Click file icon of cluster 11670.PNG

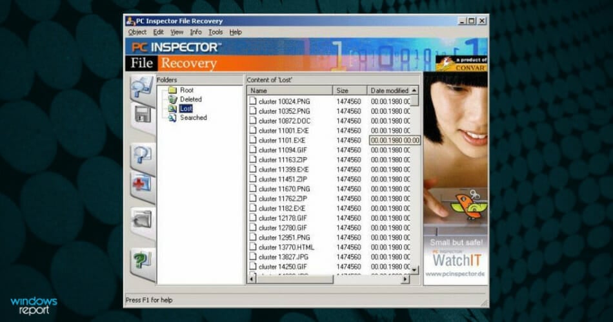point(253,189)
